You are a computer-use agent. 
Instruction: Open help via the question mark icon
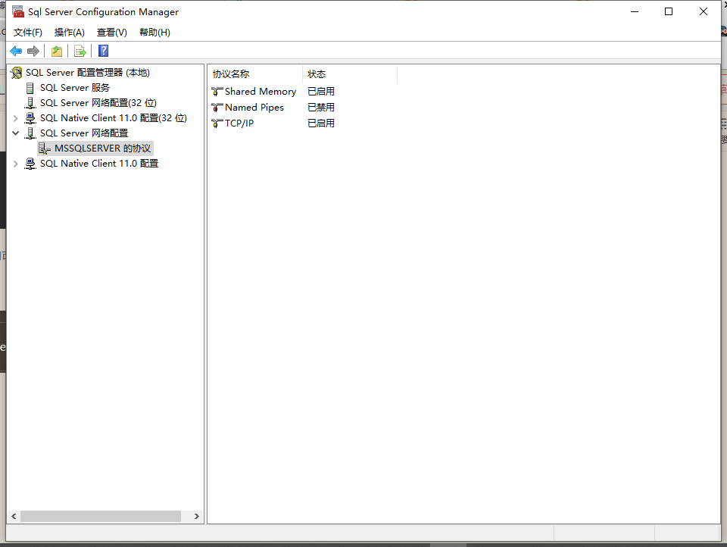click(104, 51)
